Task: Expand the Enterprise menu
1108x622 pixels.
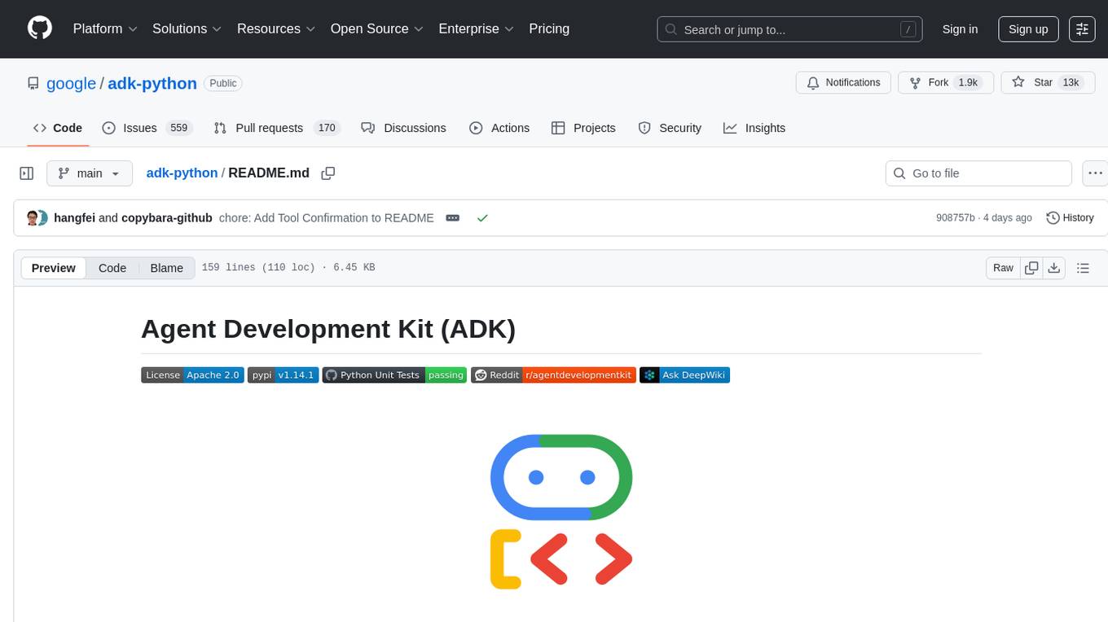Action: click(x=477, y=28)
